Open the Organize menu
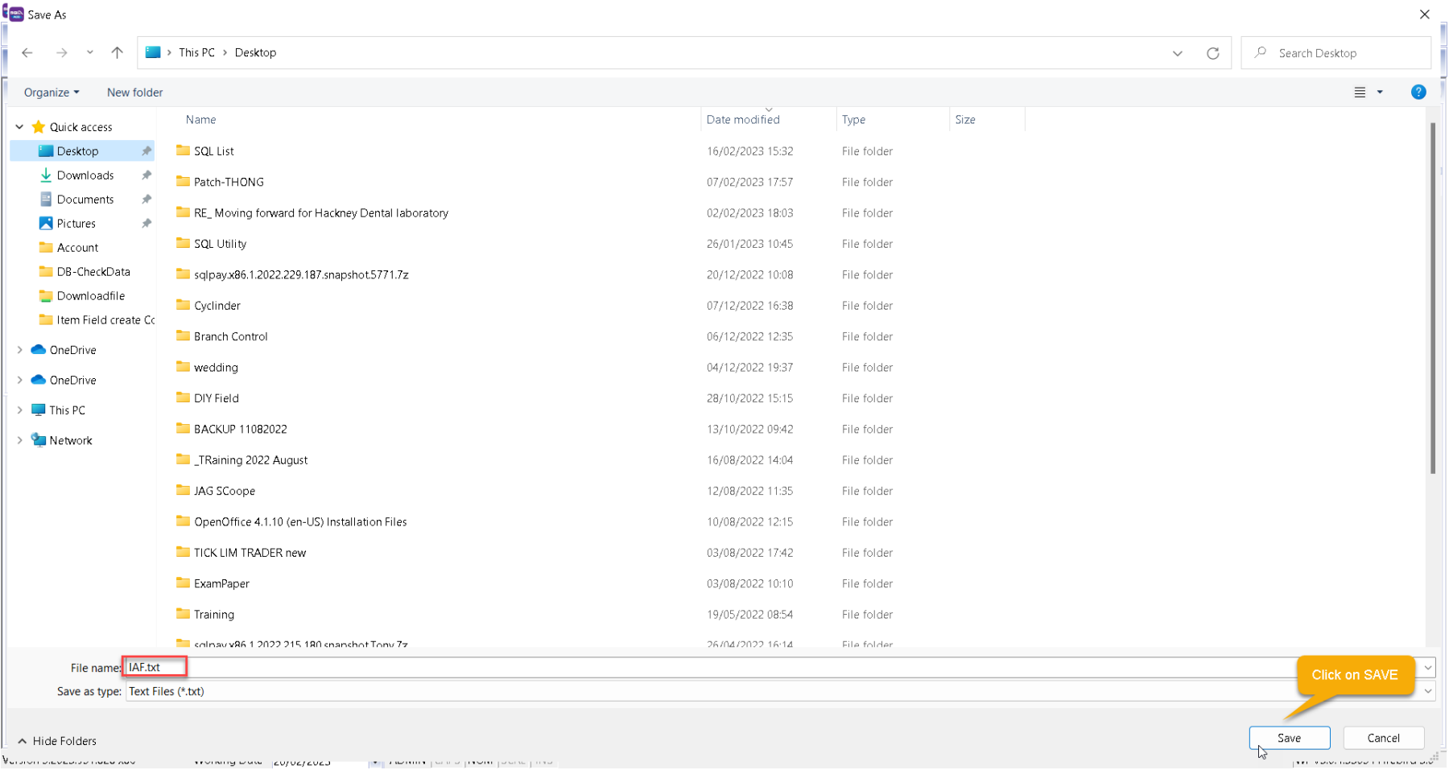 [x=52, y=93]
